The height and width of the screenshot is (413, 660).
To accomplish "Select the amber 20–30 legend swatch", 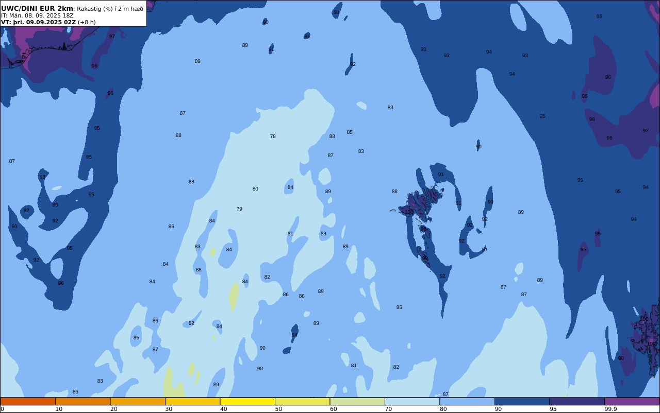I will pos(138,401).
